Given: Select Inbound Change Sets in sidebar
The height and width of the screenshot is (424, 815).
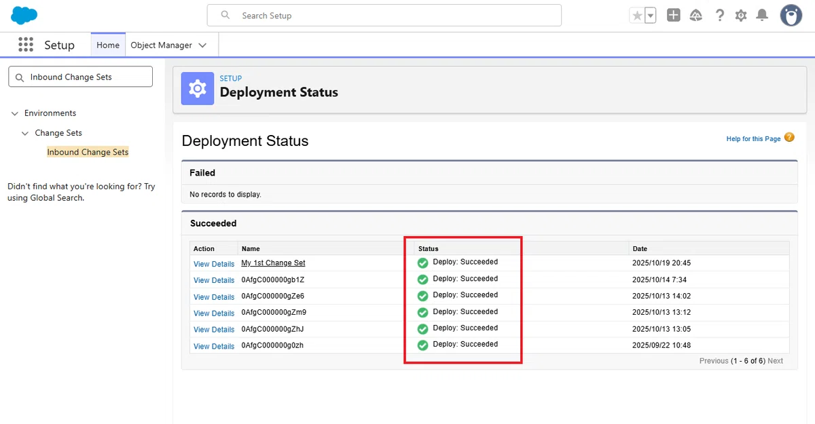Looking at the screenshot, I should click(x=88, y=152).
